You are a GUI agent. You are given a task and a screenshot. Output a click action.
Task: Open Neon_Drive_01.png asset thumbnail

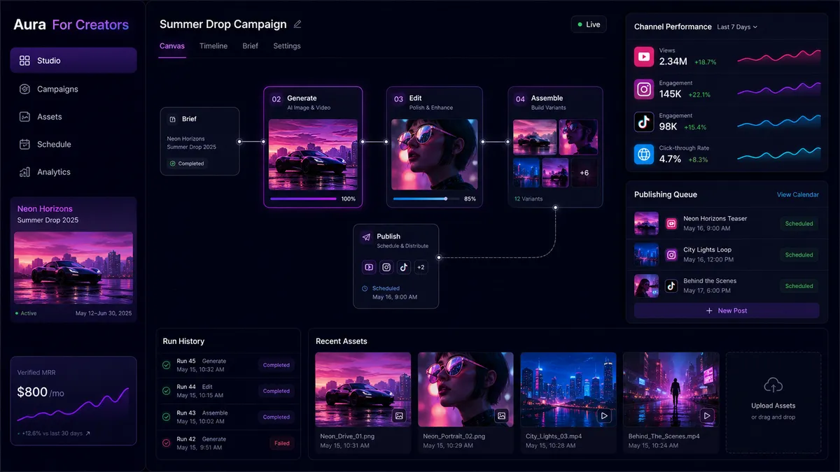tap(363, 389)
